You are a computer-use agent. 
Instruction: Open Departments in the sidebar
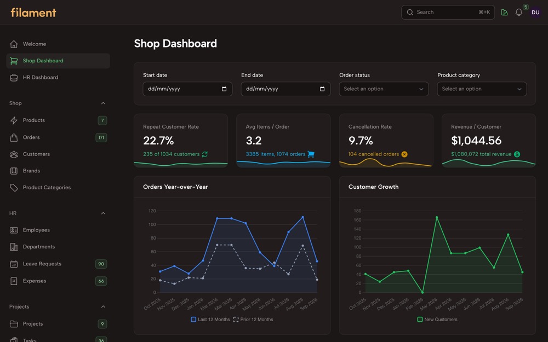click(x=58, y=247)
